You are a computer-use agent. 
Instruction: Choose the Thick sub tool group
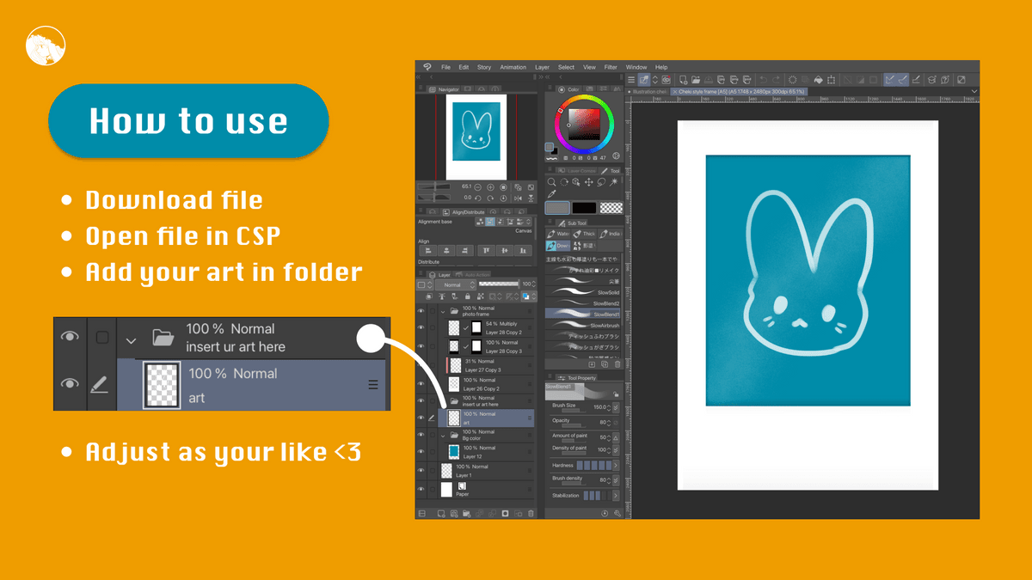585,234
